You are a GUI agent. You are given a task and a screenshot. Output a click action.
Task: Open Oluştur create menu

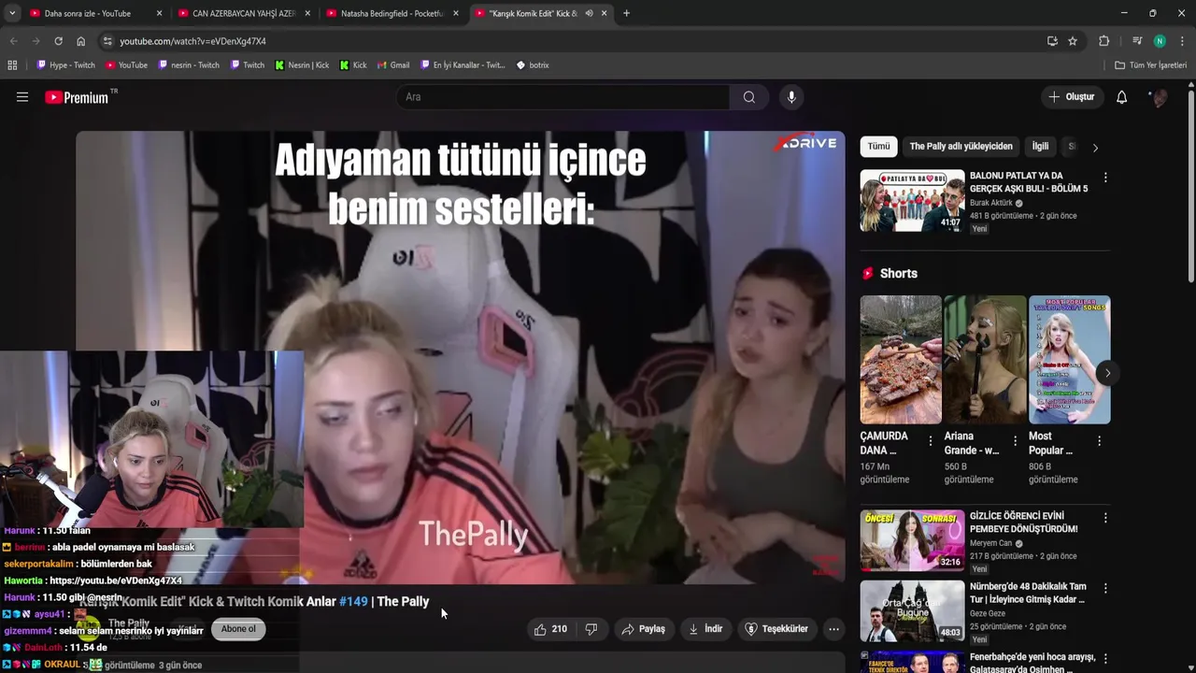(1071, 97)
